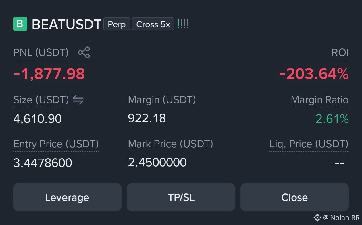This screenshot has height=225, width=362.
Task: Click the Binance logo watermark icon
Action: [x=317, y=218]
